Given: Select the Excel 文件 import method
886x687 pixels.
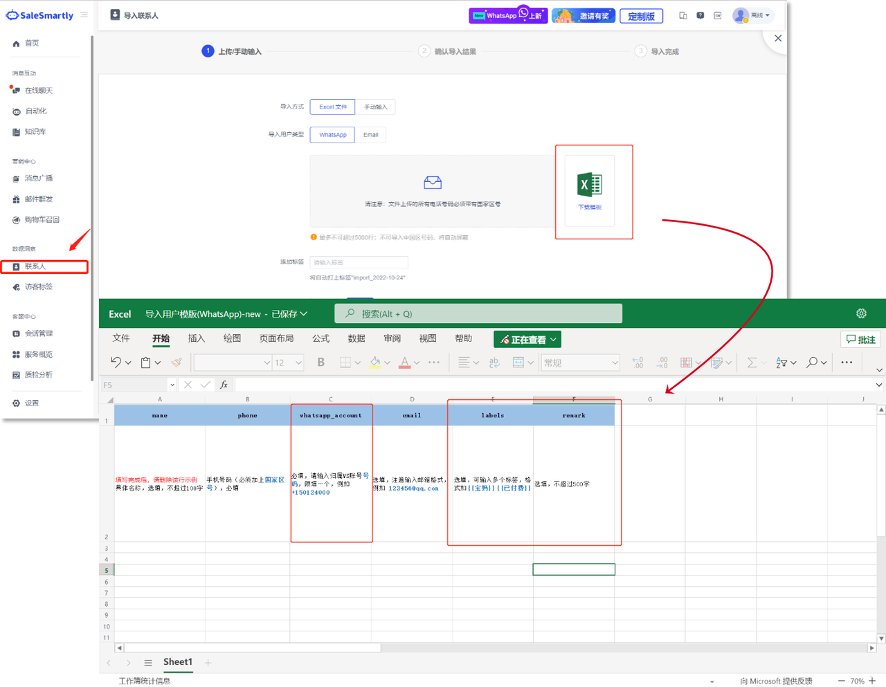Looking at the screenshot, I should [332, 107].
